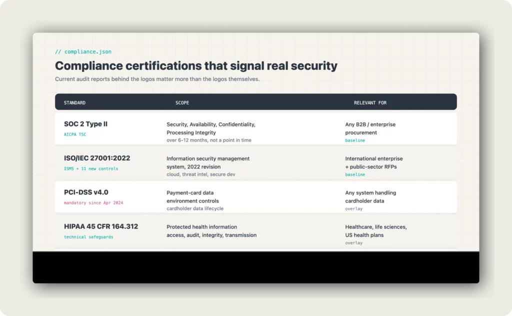This screenshot has width=512, height=316.
Task: Click the Protected health information scope text
Action: coord(201,227)
